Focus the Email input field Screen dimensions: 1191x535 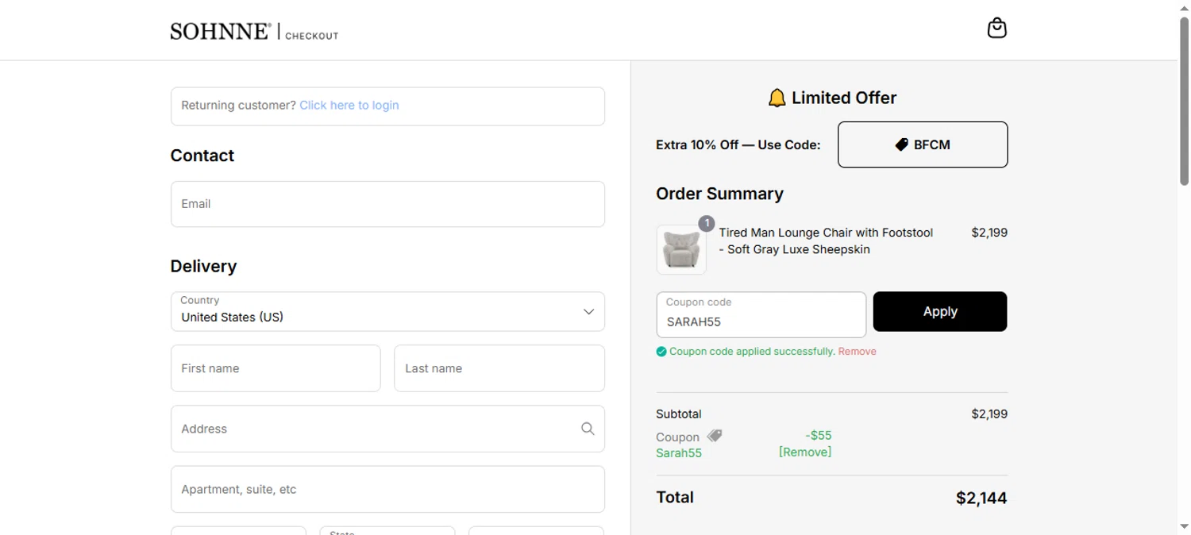(387, 204)
